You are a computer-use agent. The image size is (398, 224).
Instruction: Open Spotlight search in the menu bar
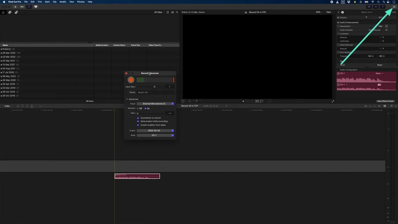[x=384, y=2]
